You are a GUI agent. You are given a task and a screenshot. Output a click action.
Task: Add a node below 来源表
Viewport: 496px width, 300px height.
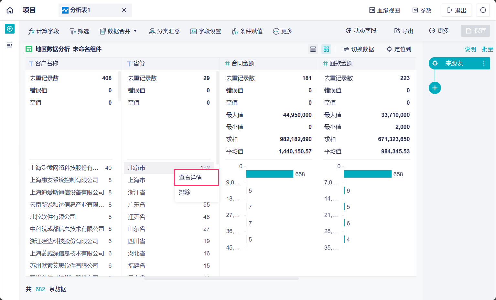click(x=435, y=88)
